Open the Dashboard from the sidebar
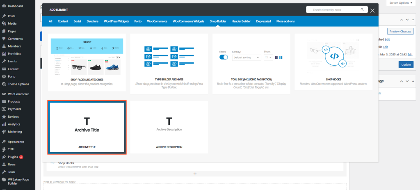 tap(15, 6)
